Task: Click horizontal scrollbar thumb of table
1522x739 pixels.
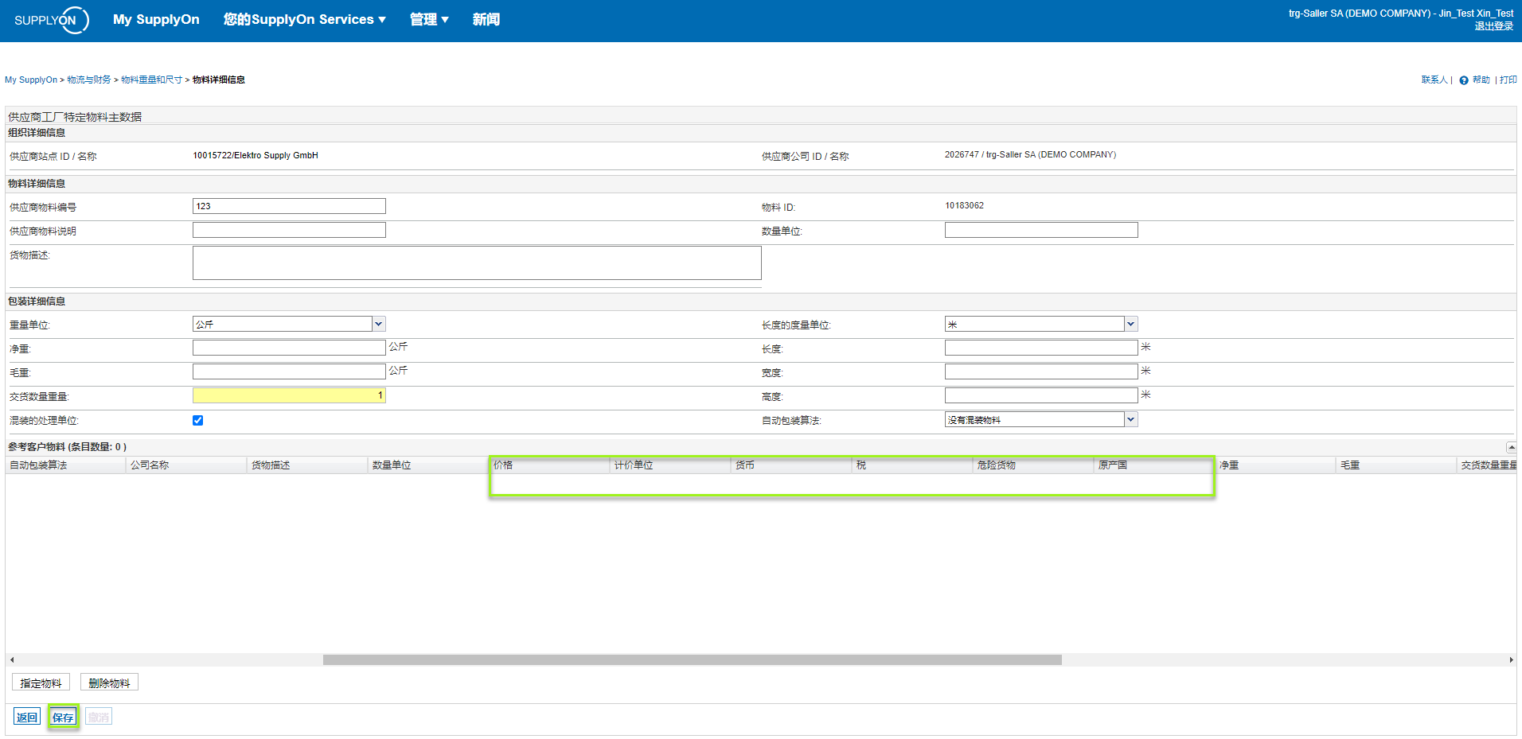Action: [692, 659]
